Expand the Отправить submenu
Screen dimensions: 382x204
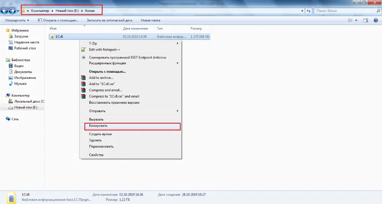(131, 111)
